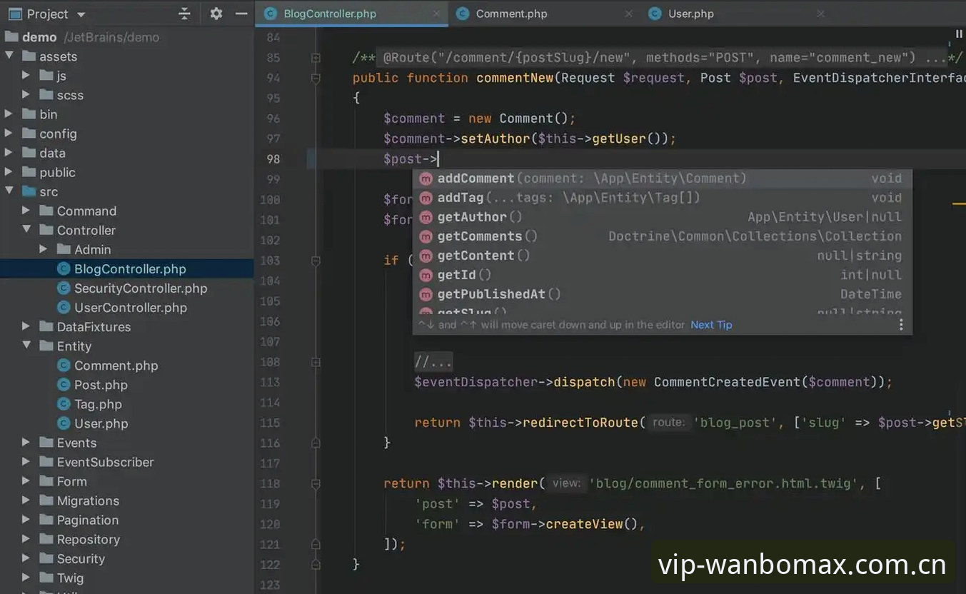The width and height of the screenshot is (966, 594).
Task: Place caret after $post-> on line 98
Action: tap(438, 158)
